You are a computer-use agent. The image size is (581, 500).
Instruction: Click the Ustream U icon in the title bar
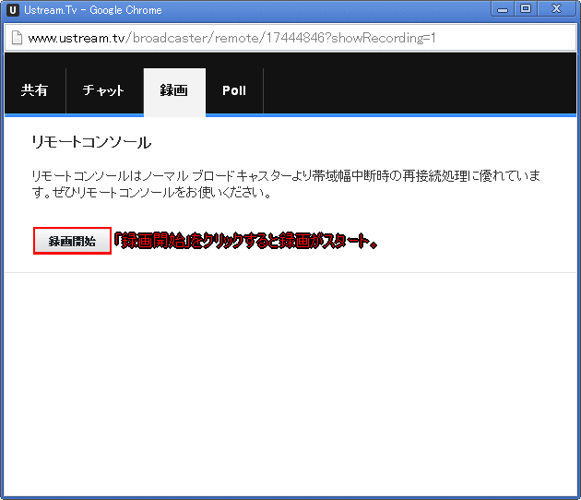pos(13,10)
